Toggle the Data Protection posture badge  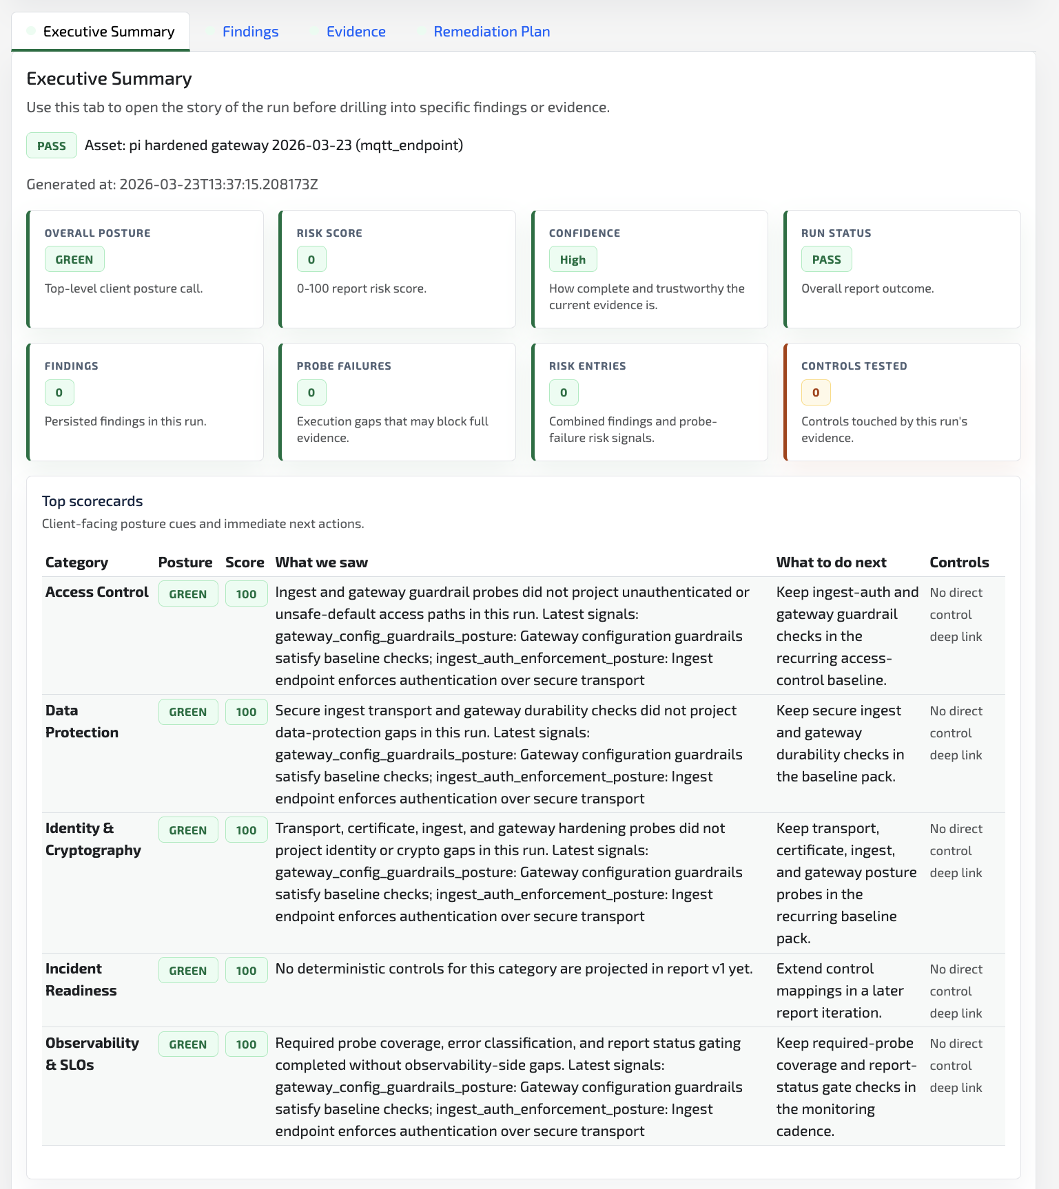tap(187, 711)
